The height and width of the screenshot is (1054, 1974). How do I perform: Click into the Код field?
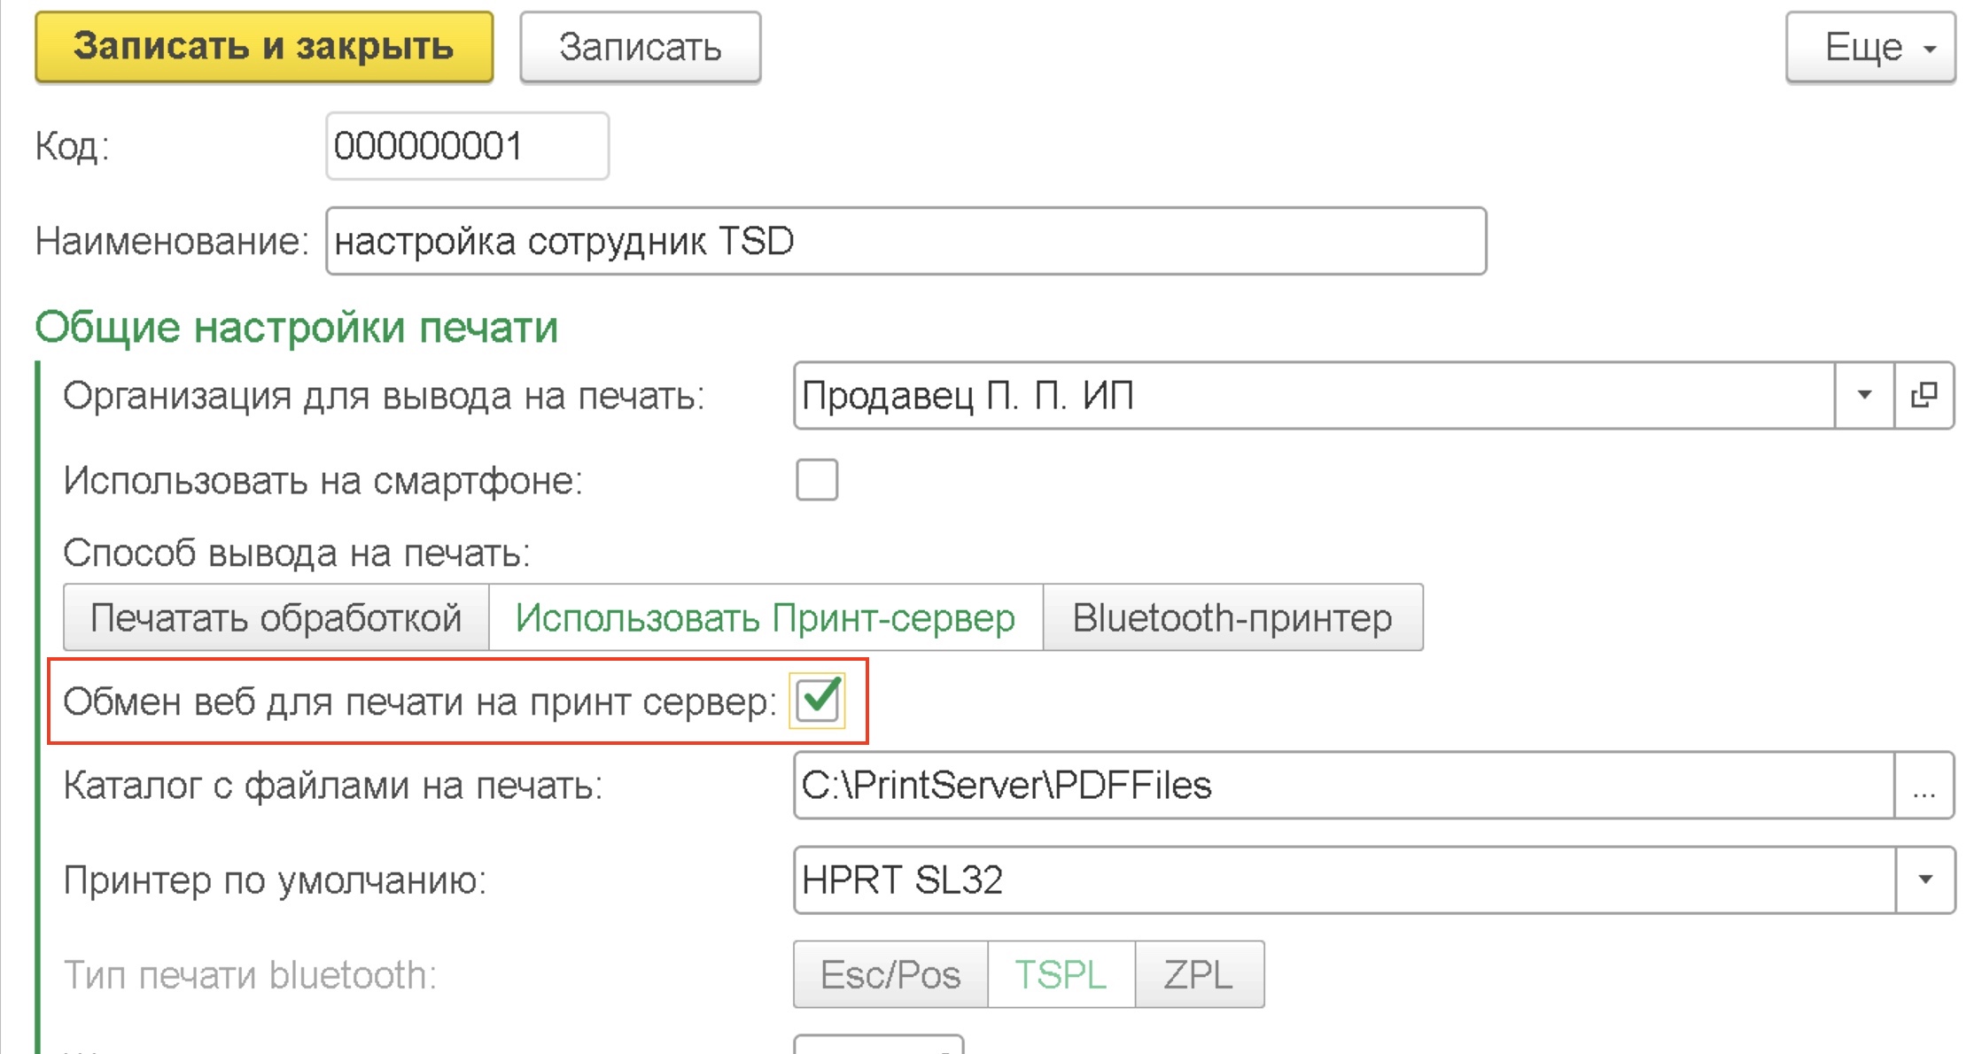pos(467,146)
